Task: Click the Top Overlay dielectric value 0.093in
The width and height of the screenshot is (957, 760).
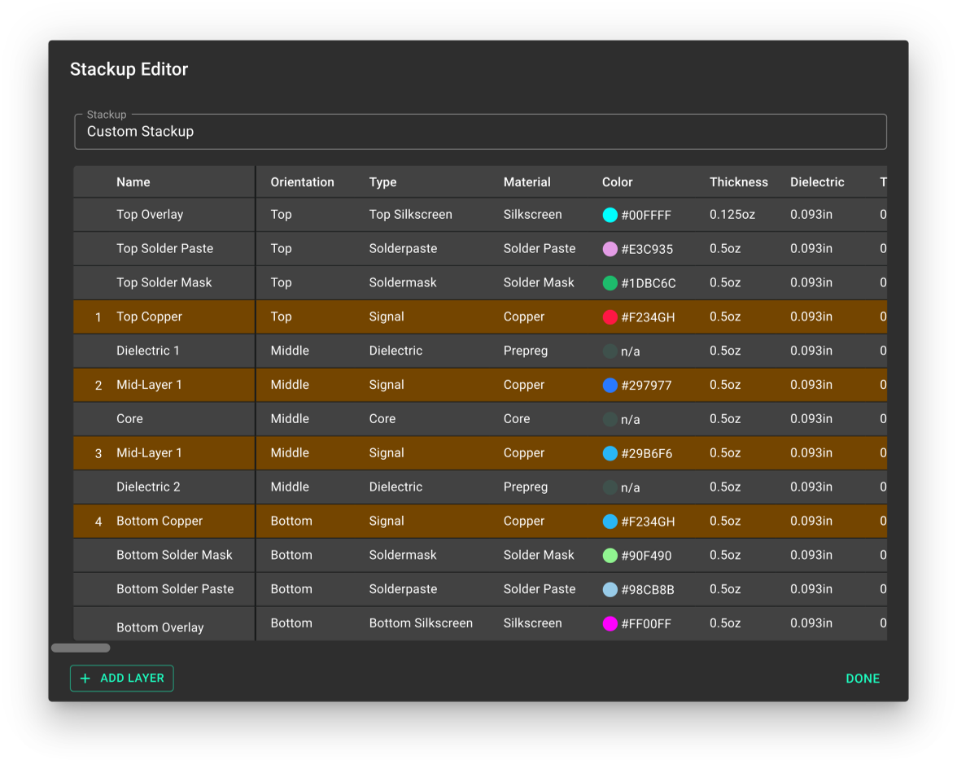Action: coord(811,215)
